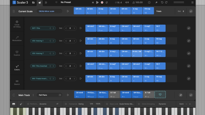
Task: Switch to guitar view icon
Action: (21, 104)
